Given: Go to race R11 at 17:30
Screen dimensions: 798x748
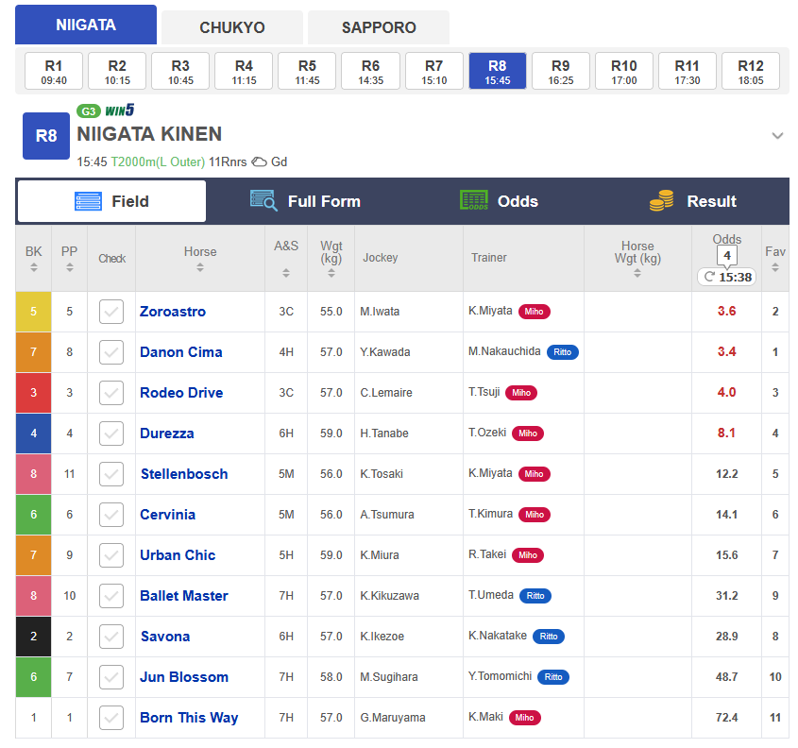Looking at the screenshot, I should [x=688, y=71].
